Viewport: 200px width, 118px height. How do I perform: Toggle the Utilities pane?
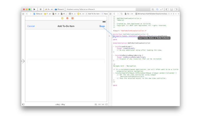pos(176,9)
